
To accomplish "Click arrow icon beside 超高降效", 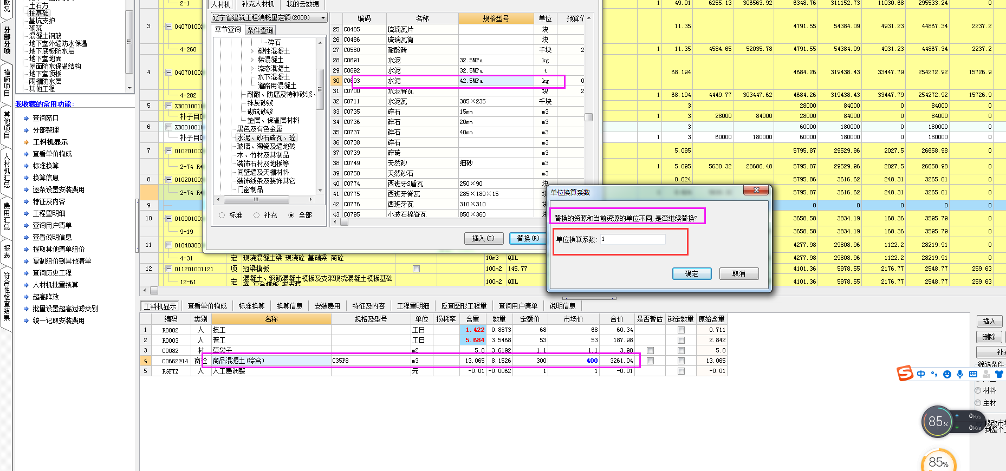I will click(x=27, y=297).
